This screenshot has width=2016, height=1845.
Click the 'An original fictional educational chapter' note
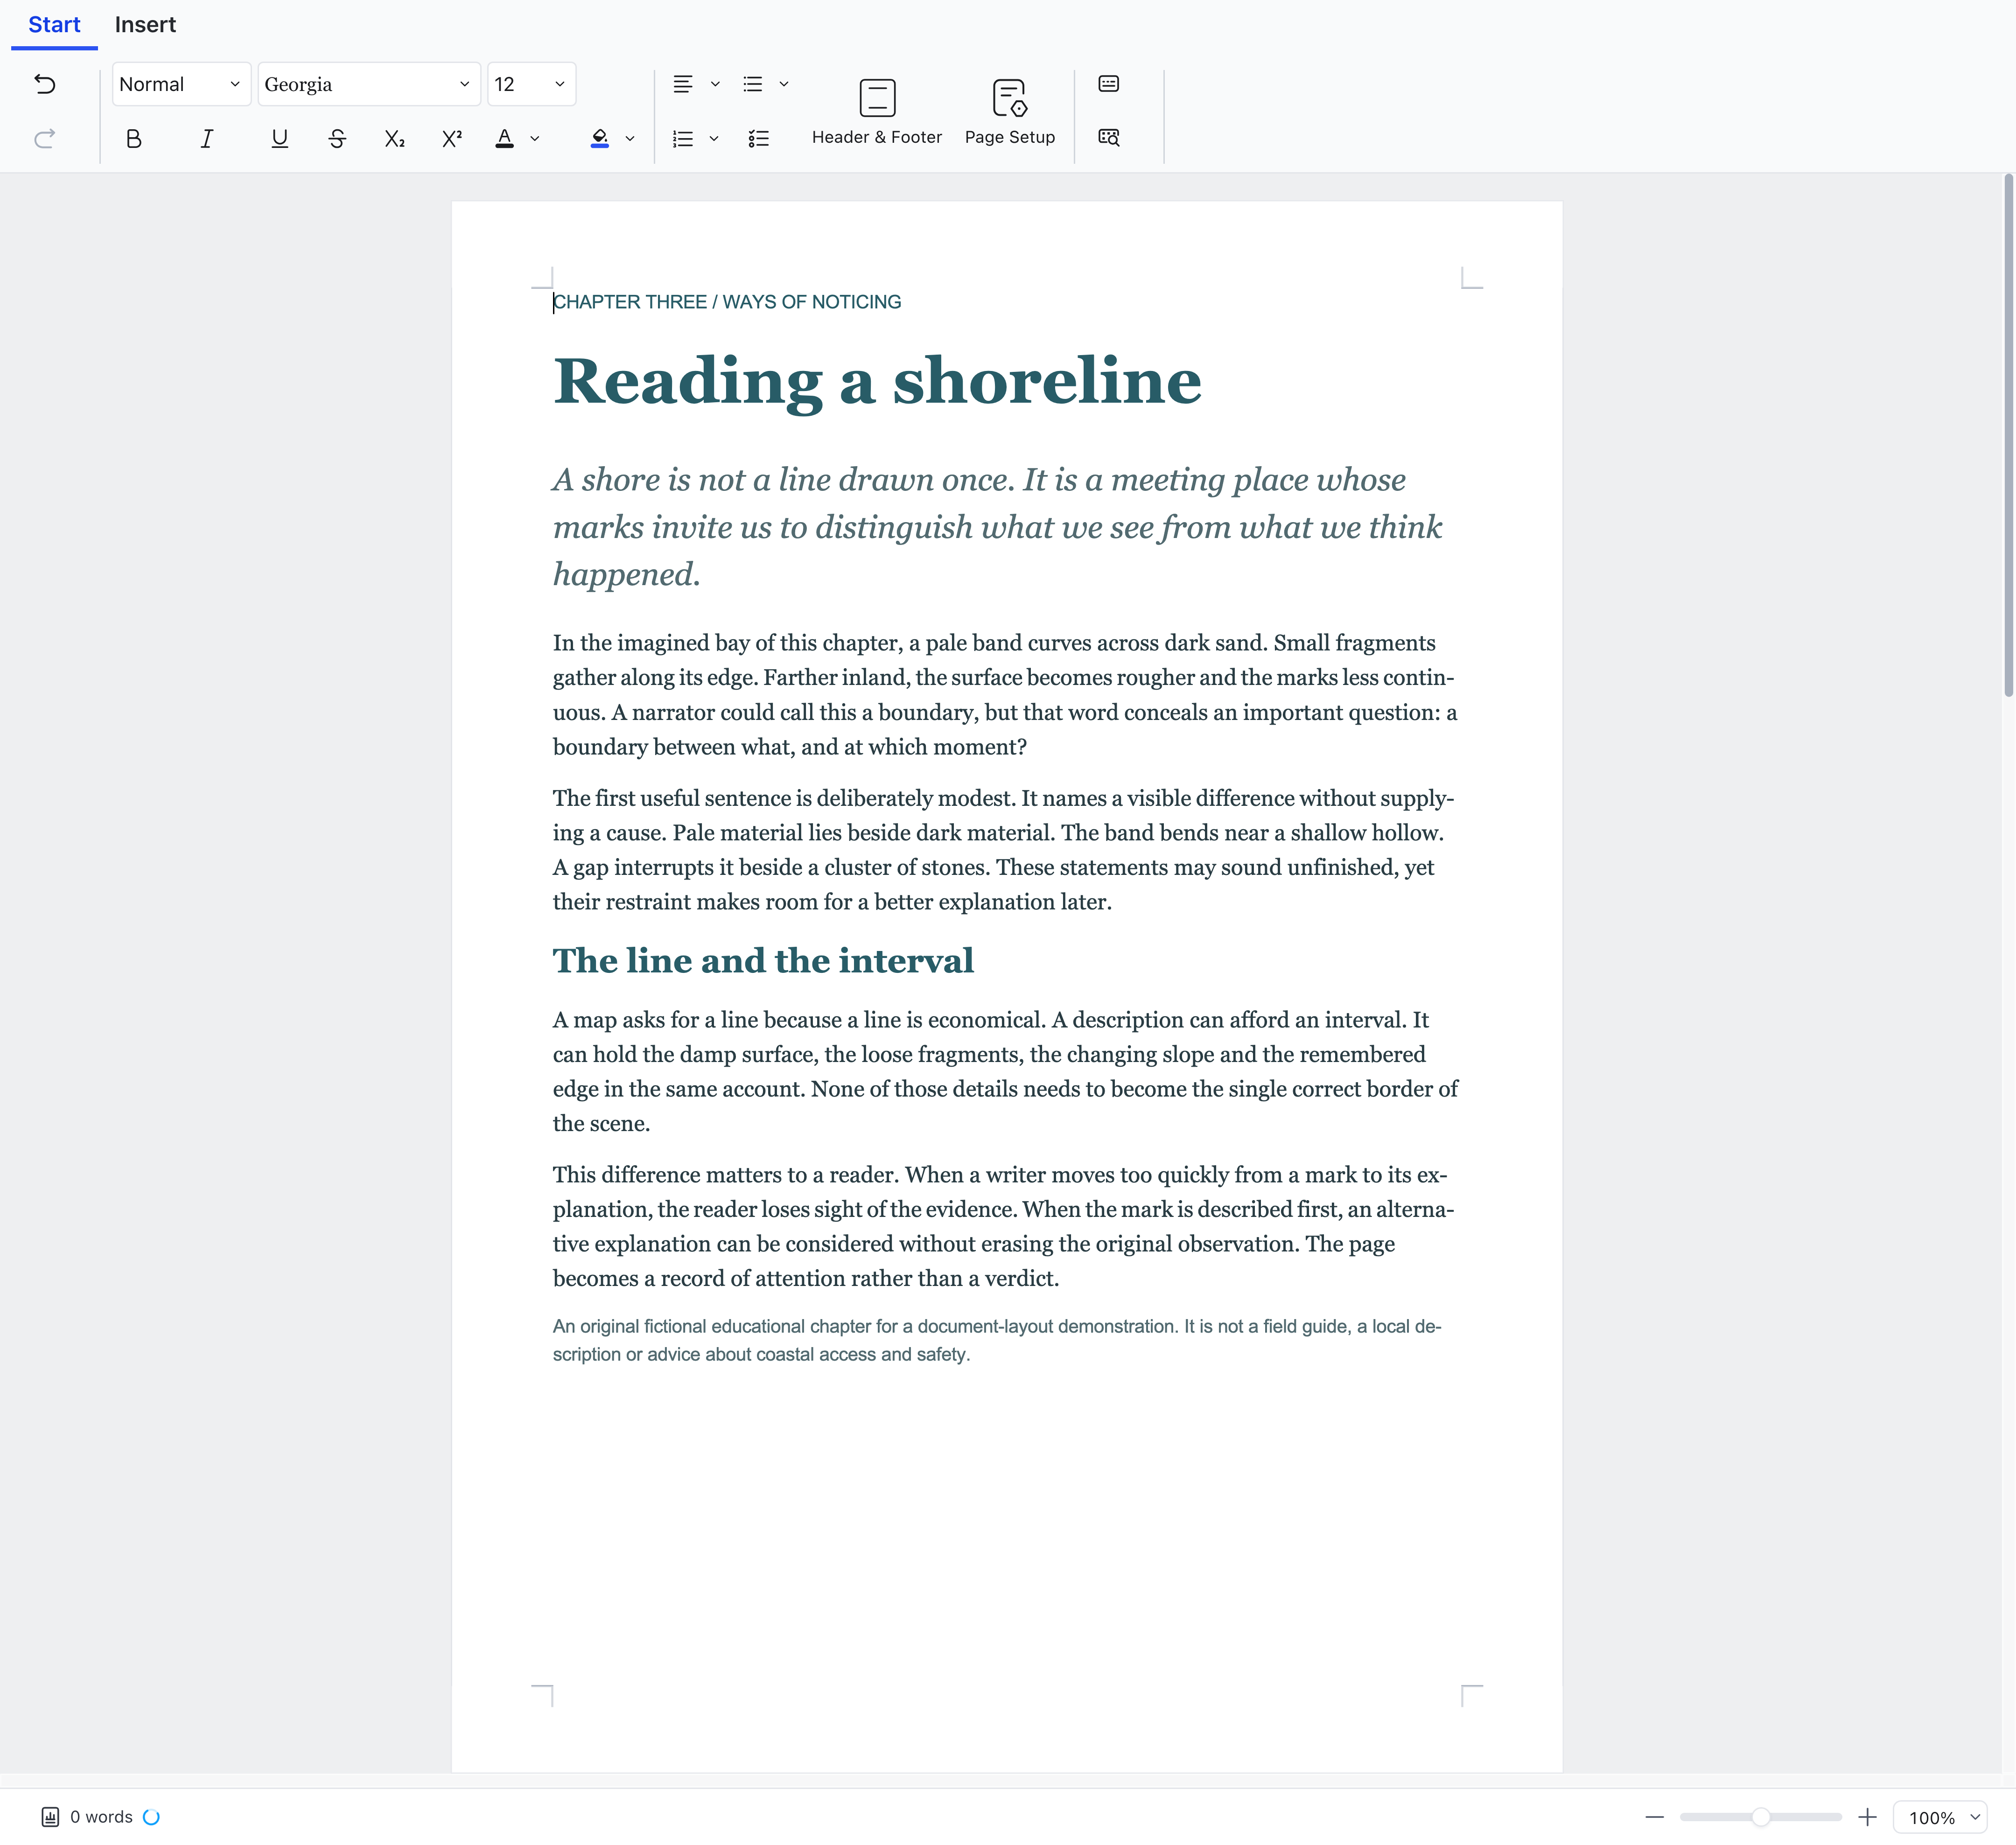(997, 1341)
